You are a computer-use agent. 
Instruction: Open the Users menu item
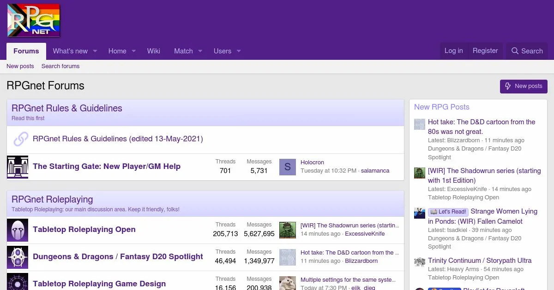pos(223,51)
